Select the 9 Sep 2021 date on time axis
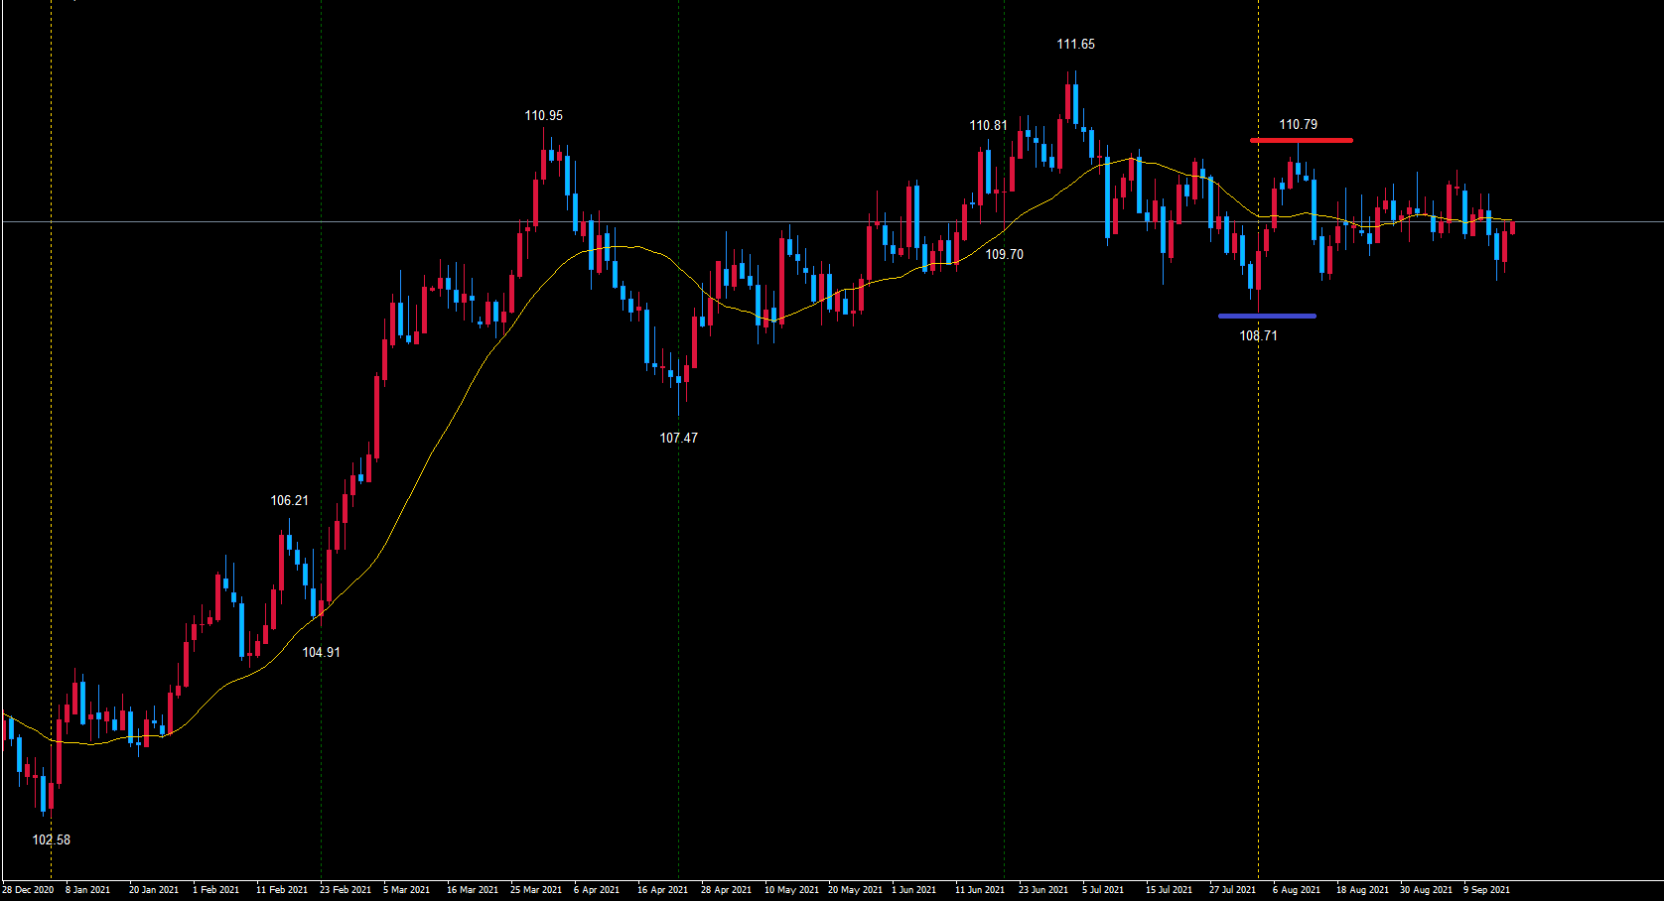This screenshot has width=1664, height=901. [x=1485, y=890]
